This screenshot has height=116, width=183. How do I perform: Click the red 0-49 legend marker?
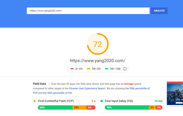tap(72, 69)
